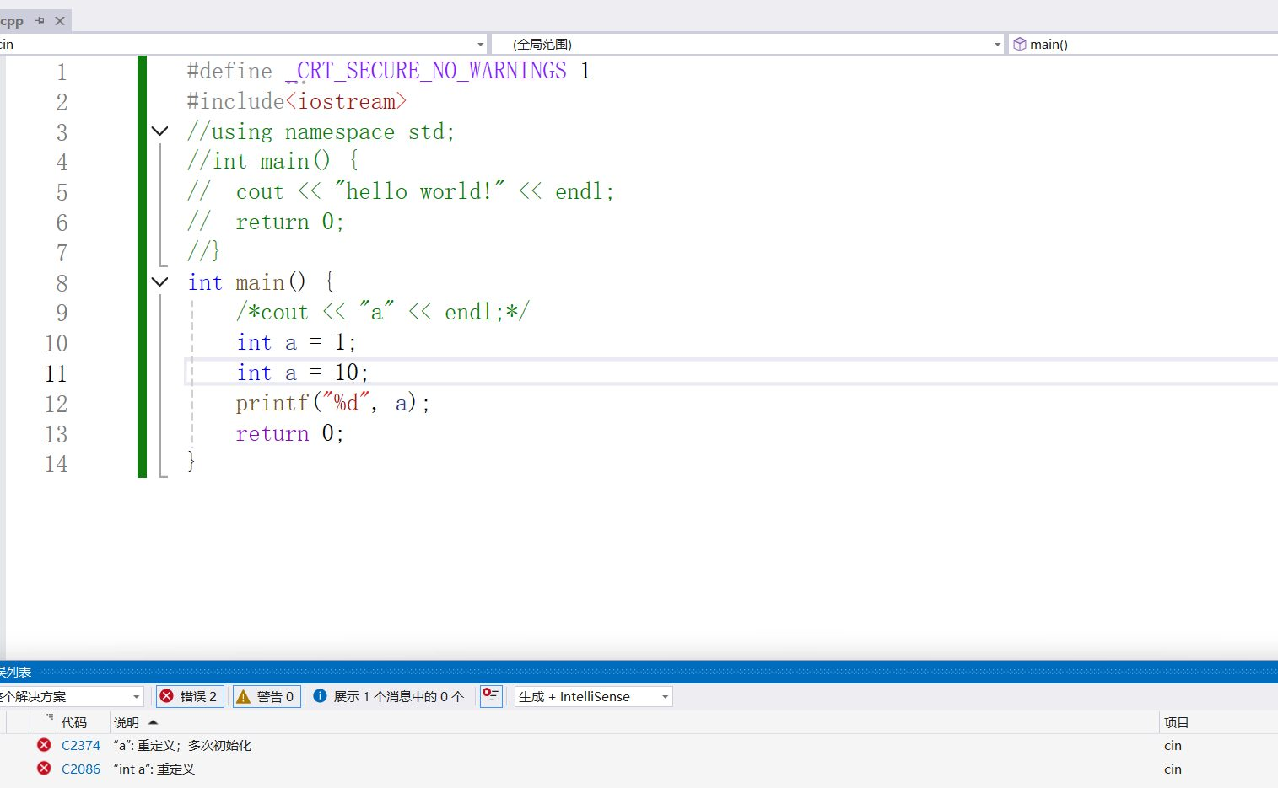Toggle the 错误 2 errors filter
This screenshot has height=788, width=1278.
190,696
